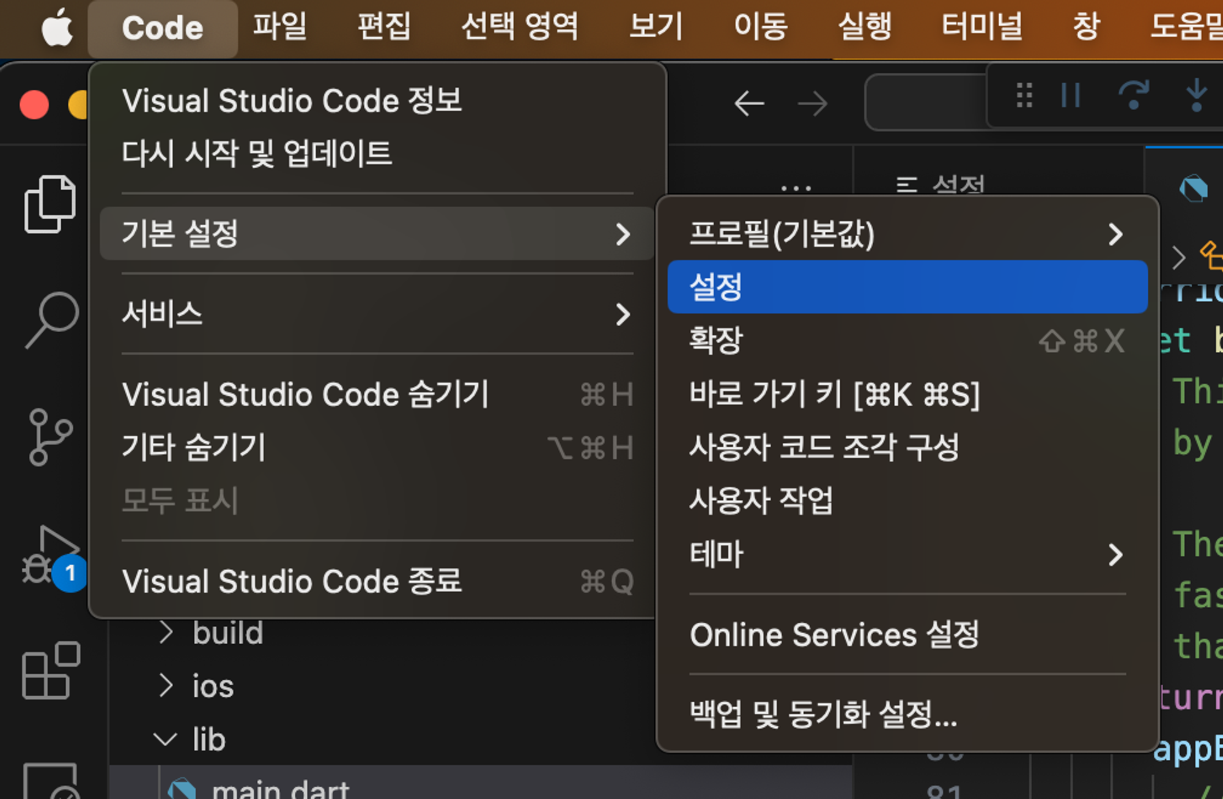Open the Search magnifier icon
Screen dimensions: 1223x799
(51, 319)
